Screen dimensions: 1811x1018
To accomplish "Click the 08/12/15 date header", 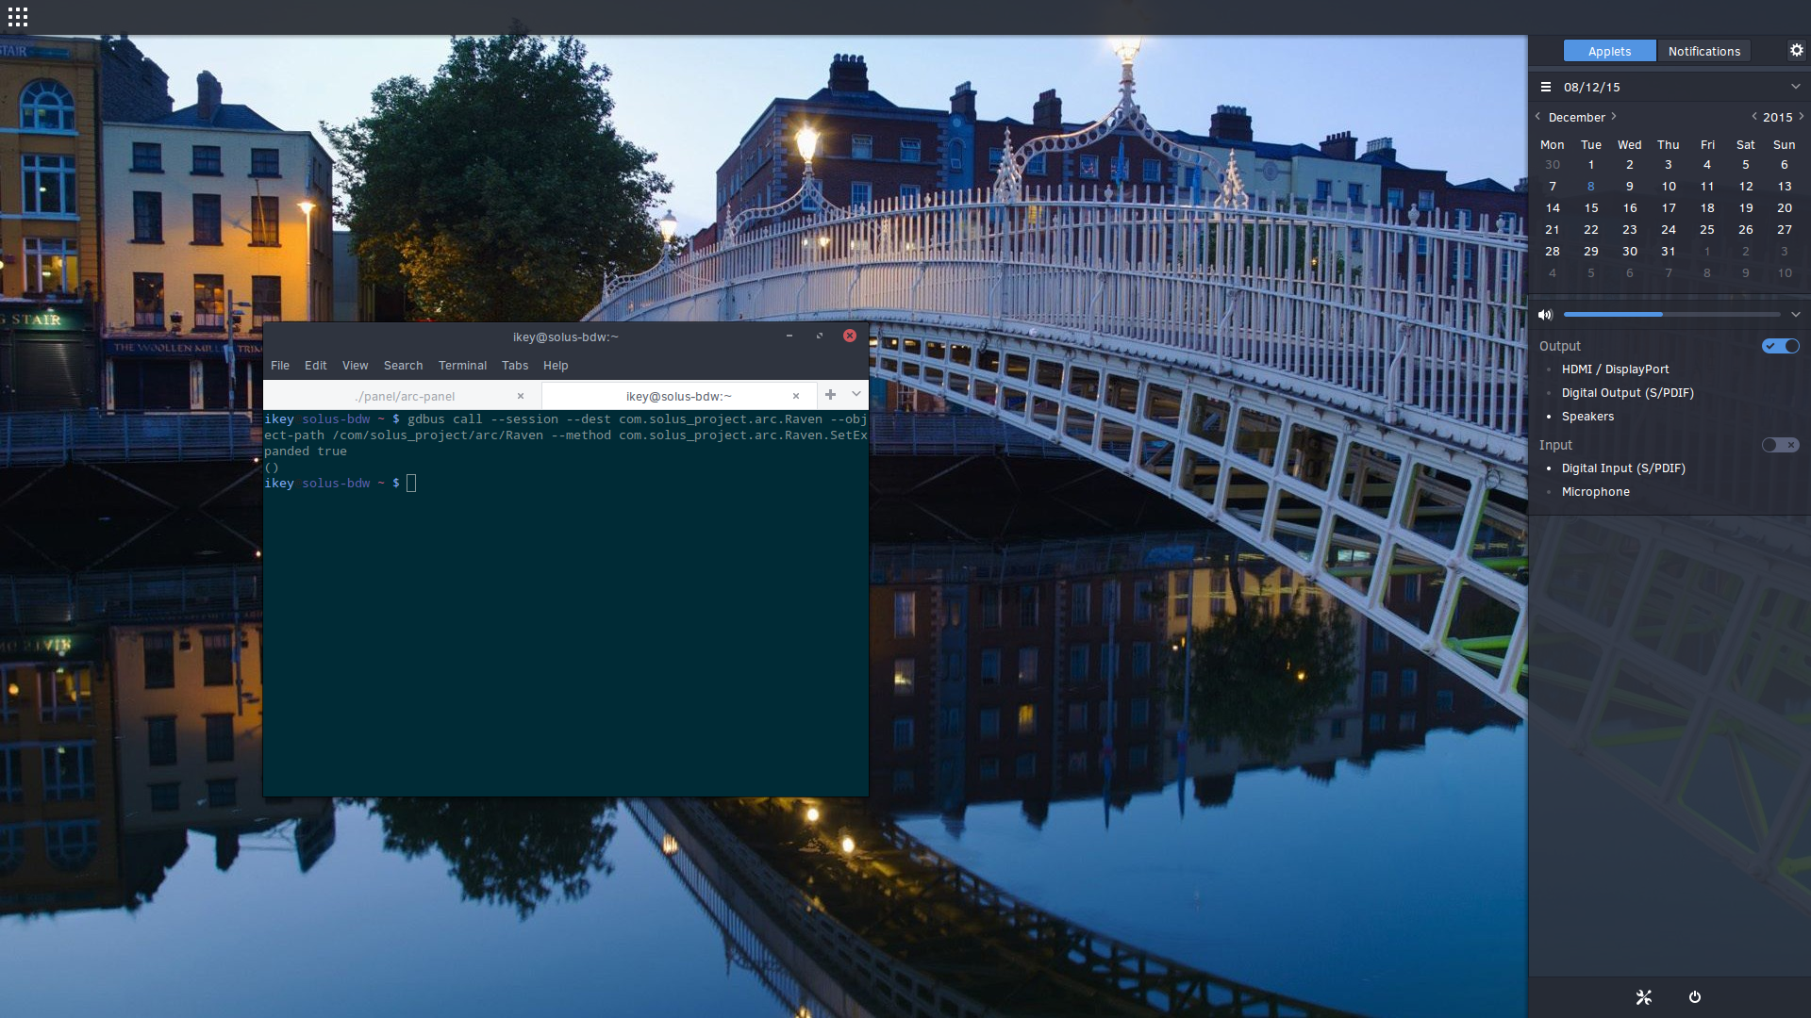I will [1592, 87].
